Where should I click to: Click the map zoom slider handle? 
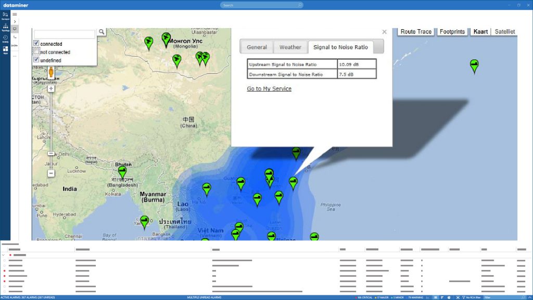[x=51, y=154]
